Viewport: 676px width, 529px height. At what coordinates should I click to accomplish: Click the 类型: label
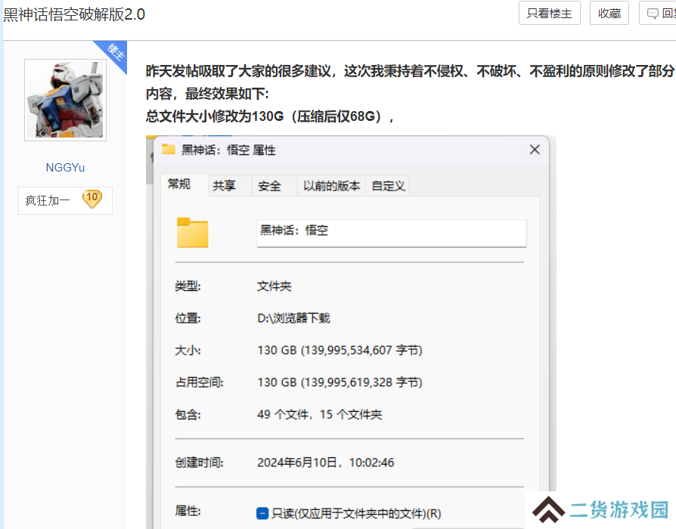[x=188, y=286]
